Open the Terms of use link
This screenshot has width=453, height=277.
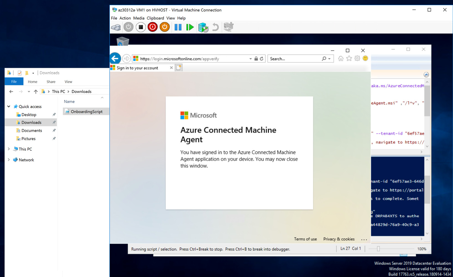coord(305,239)
